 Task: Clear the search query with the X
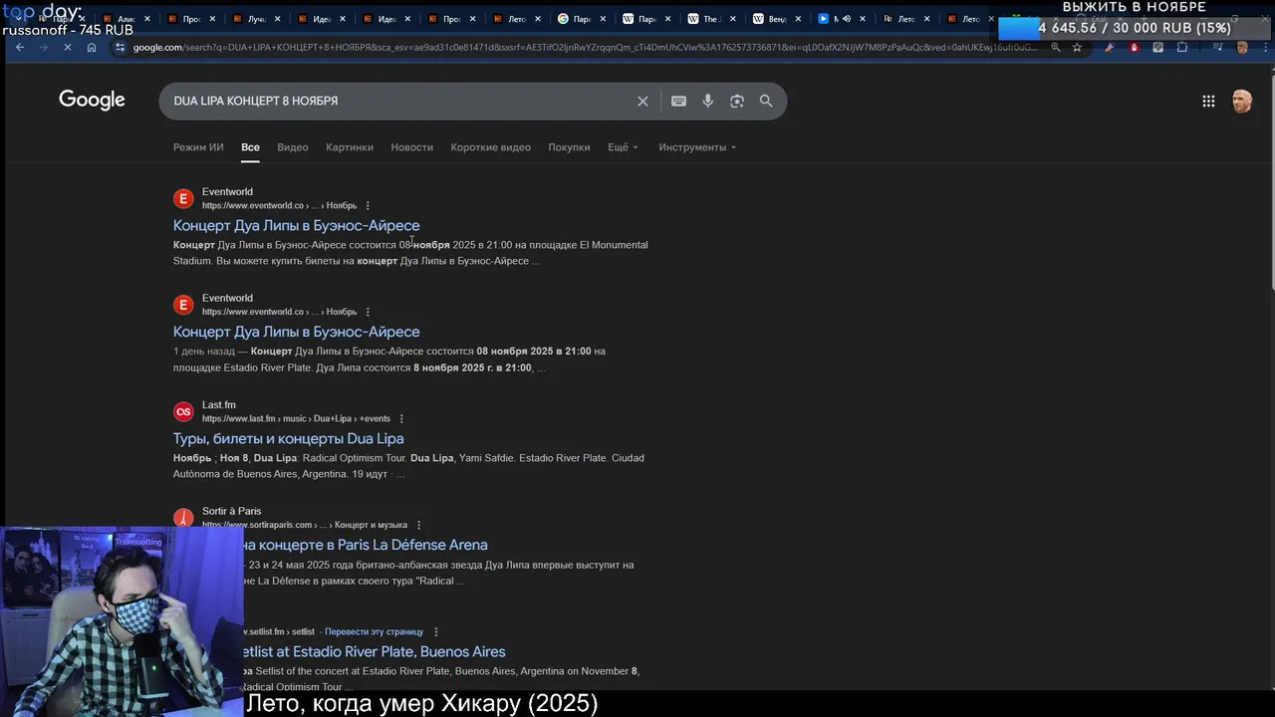click(x=642, y=101)
